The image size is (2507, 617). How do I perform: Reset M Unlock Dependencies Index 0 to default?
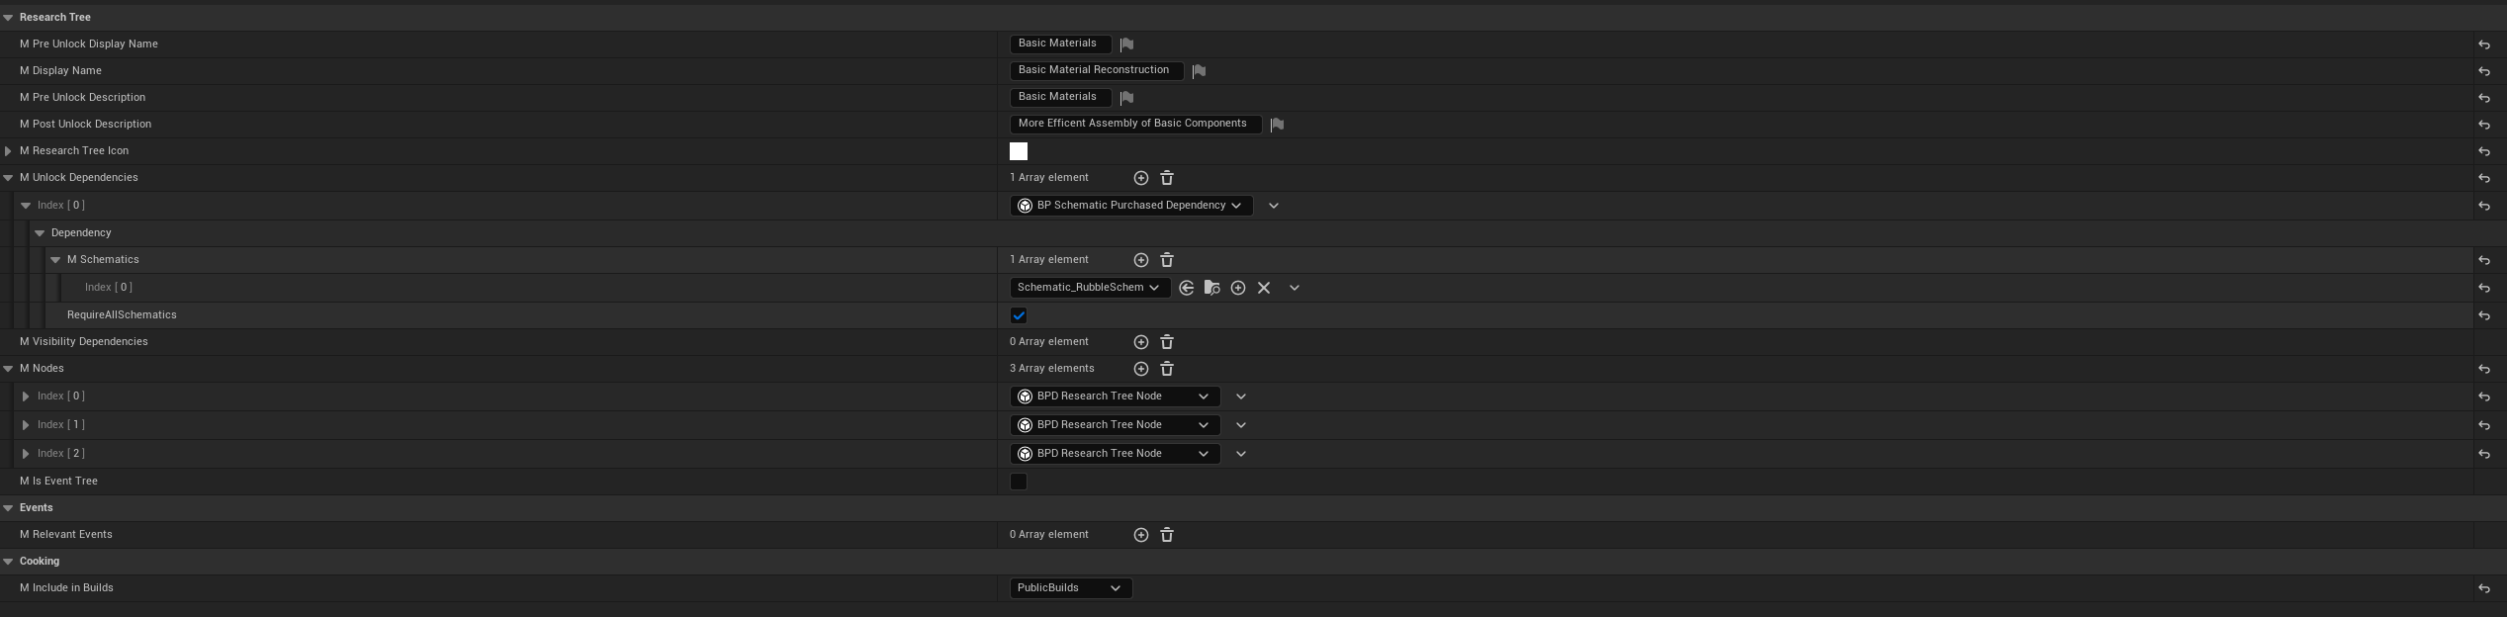2483,206
